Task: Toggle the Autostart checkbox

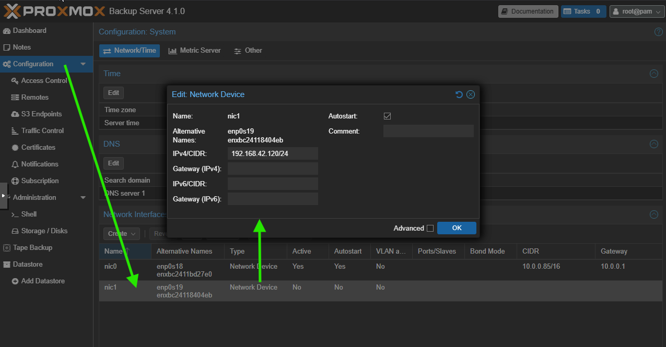Action: point(387,116)
